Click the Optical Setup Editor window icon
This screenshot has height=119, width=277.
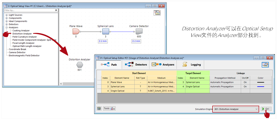97,58
